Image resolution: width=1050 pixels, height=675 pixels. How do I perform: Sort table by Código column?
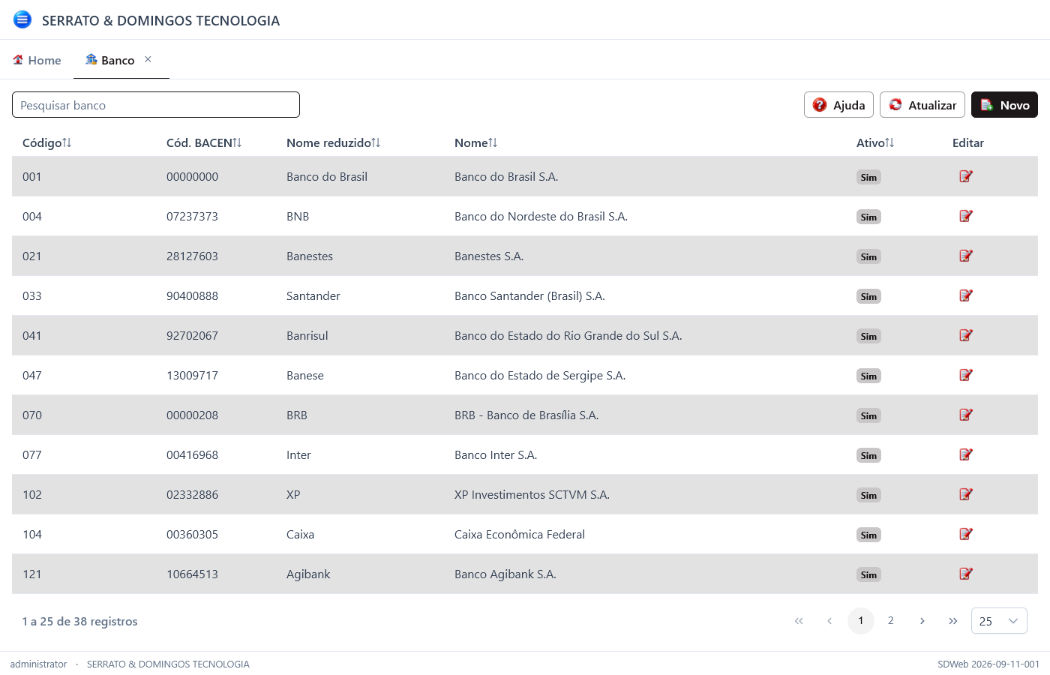click(x=46, y=142)
